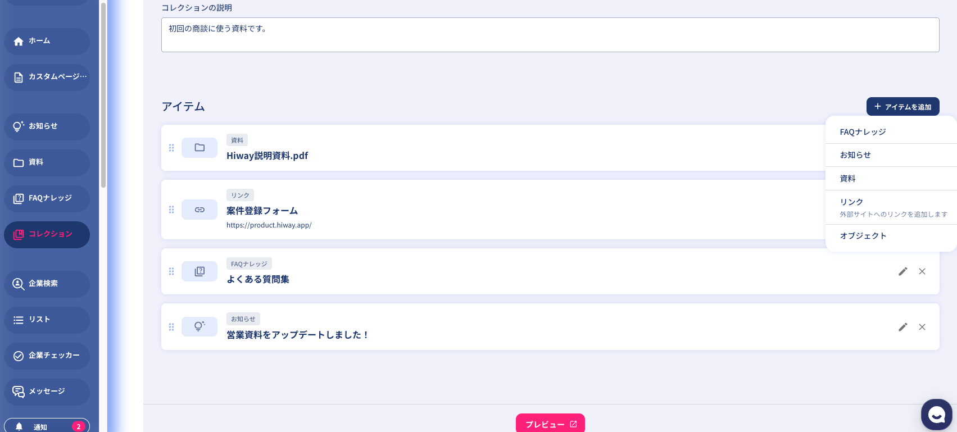This screenshot has width=957, height=432.
Task: Click the sidebar vertical scrollbar
Action: click(103, 96)
